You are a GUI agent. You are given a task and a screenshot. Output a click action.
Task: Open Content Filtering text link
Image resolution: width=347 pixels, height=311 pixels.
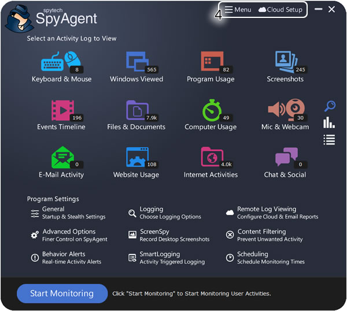[270, 235]
